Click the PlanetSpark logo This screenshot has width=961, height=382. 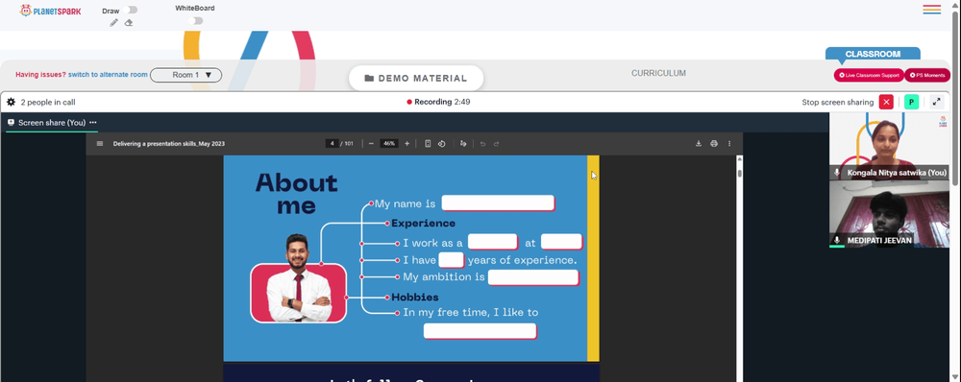point(50,11)
